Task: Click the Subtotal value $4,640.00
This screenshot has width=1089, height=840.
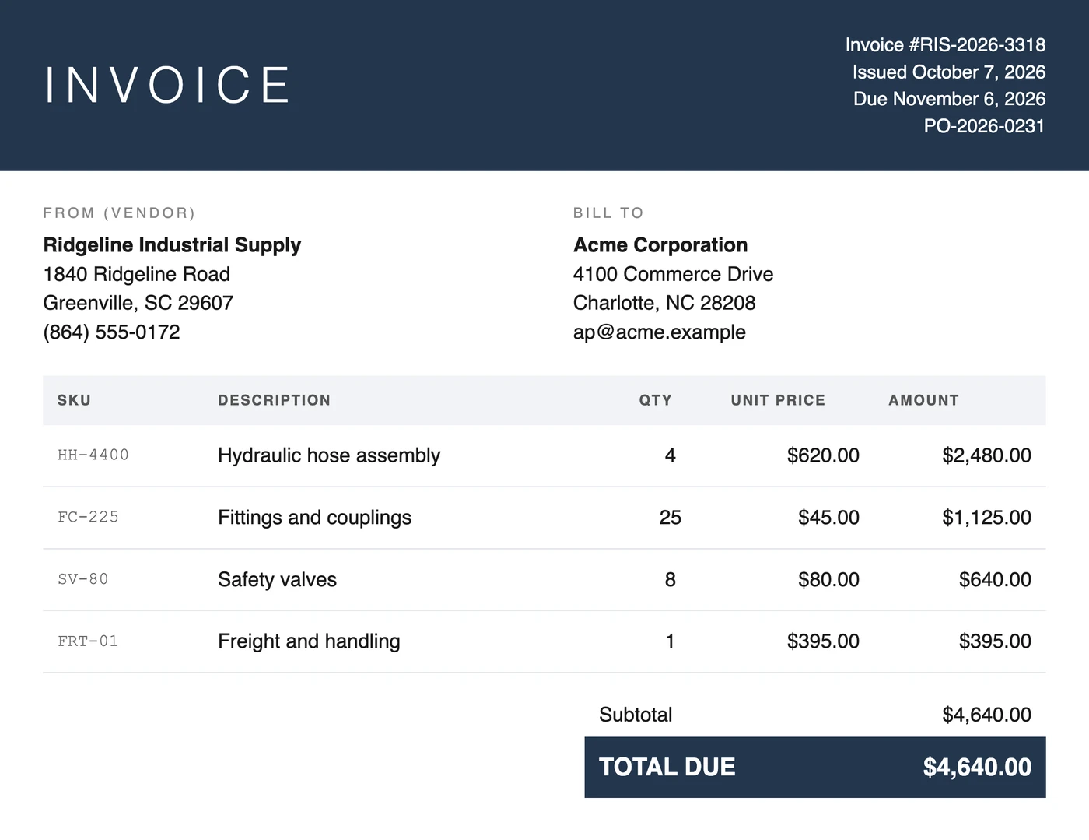Action: point(986,715)
